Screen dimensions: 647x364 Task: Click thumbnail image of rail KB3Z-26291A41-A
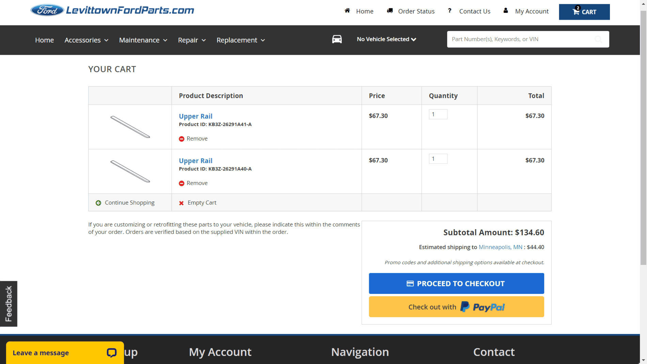click(130, 127)
